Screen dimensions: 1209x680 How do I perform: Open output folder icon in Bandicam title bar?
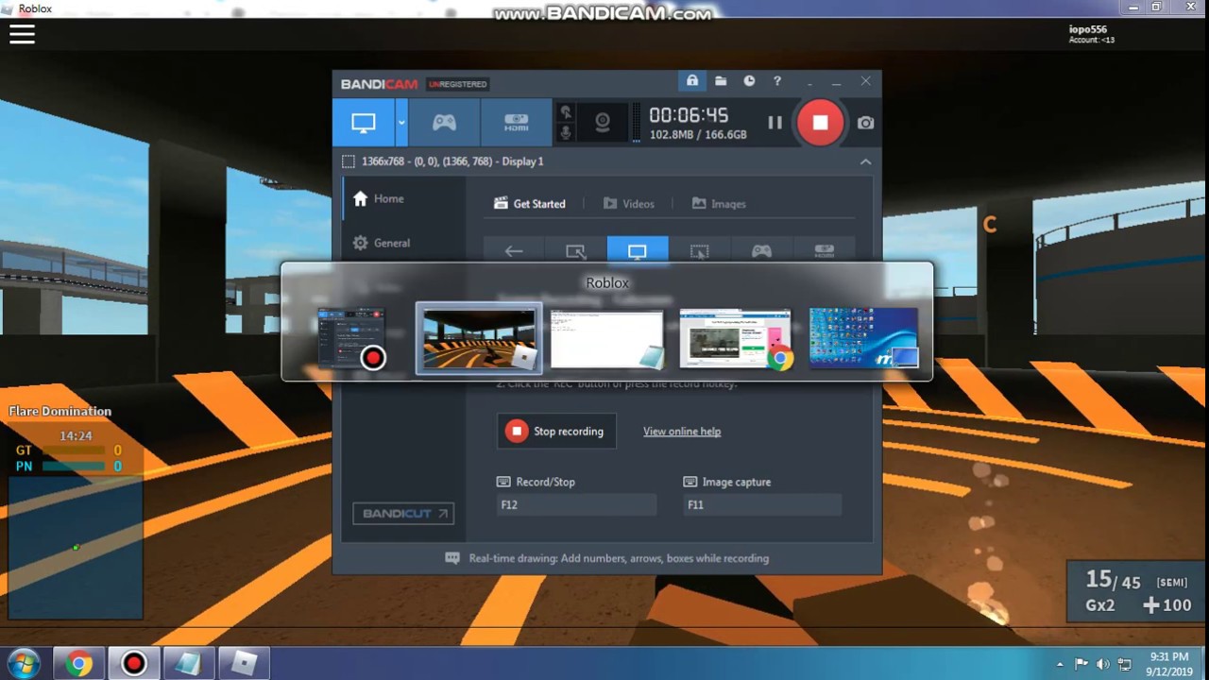click(721, 81)
